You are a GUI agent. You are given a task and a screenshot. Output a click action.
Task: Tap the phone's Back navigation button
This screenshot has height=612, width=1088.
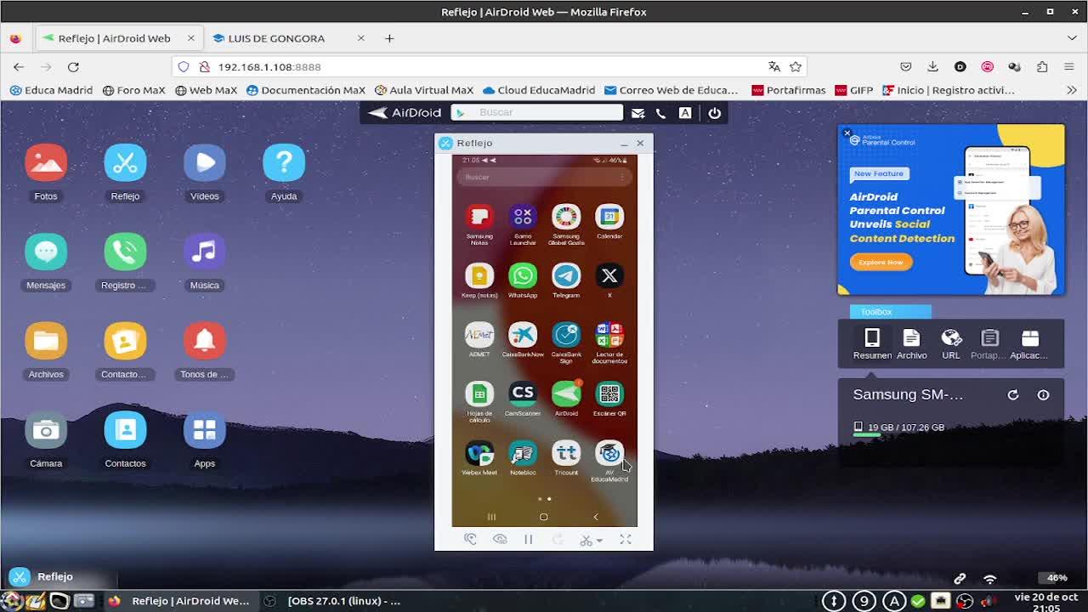click(x=596, y=517)
